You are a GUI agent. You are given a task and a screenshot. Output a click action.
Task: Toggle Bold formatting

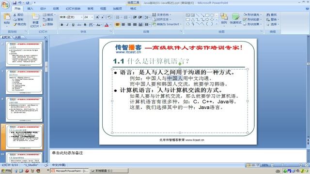(x=62, y=25)
